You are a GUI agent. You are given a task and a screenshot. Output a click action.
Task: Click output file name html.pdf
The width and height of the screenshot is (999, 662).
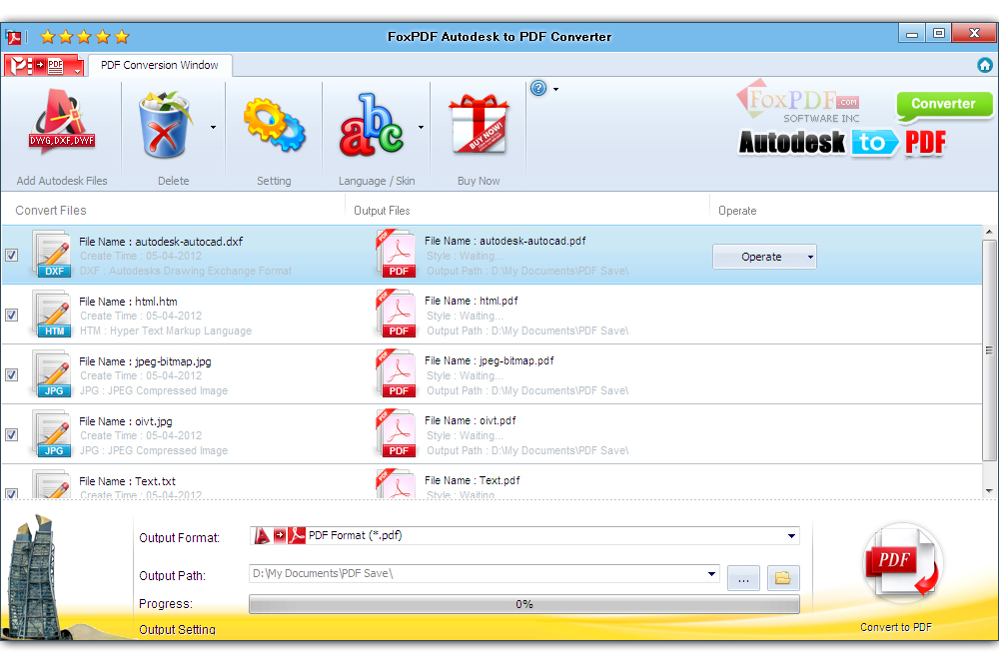click(x=499, y=302)
